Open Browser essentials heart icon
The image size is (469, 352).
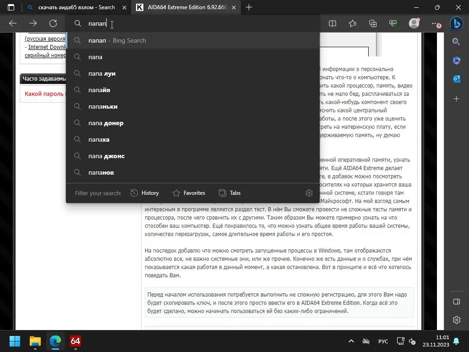393,23
